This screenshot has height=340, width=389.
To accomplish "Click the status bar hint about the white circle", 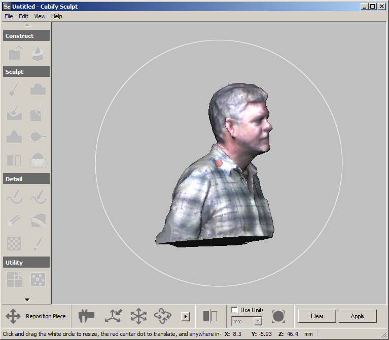I will pyautogui.click(x=112, y=334).
